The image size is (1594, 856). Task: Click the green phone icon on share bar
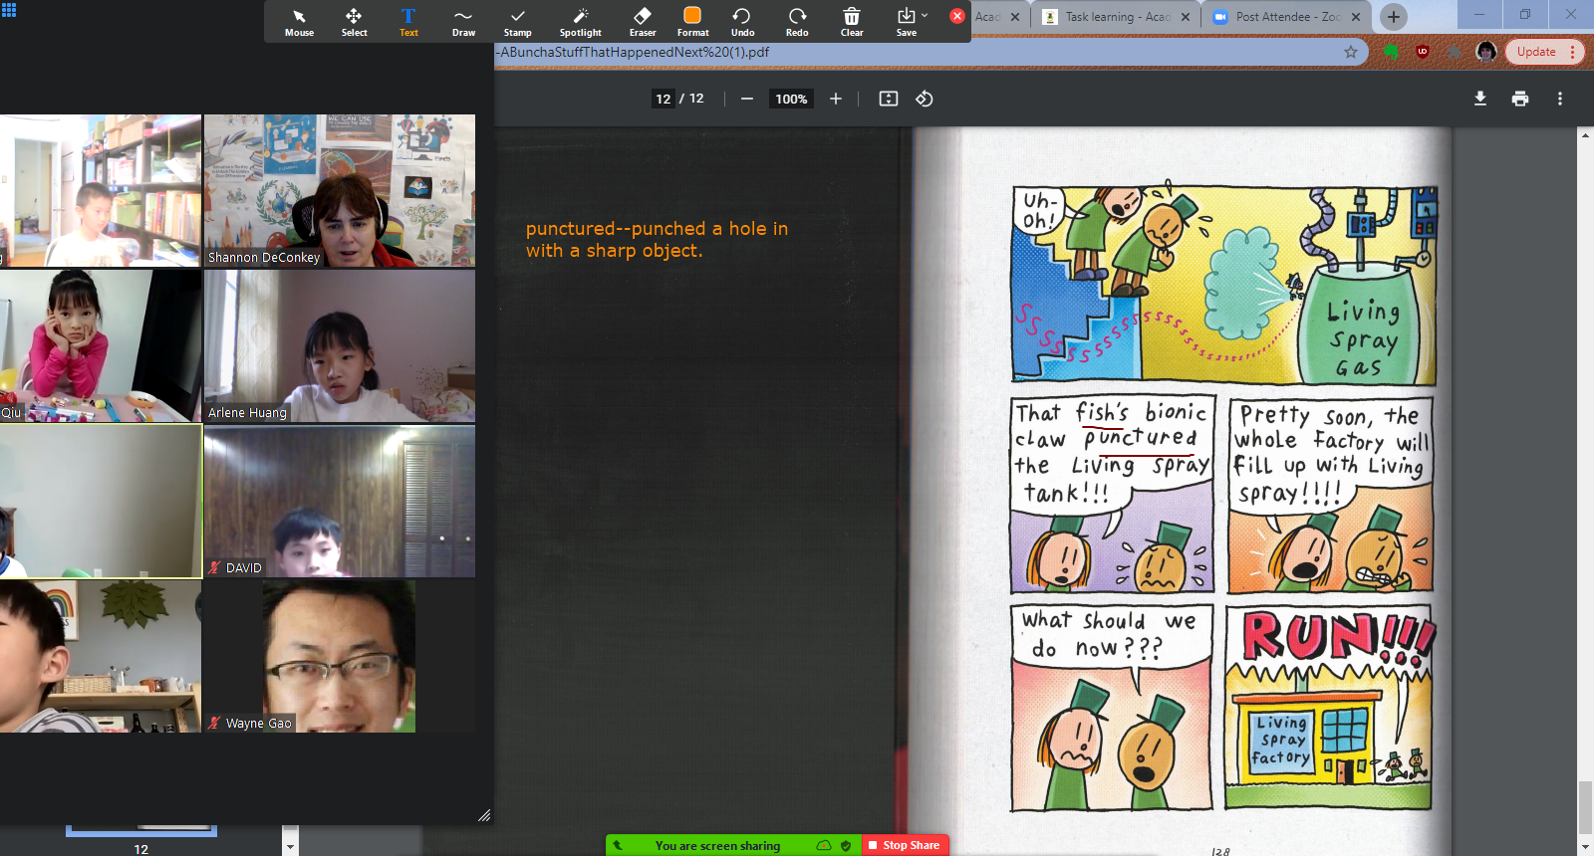[618, 846]
